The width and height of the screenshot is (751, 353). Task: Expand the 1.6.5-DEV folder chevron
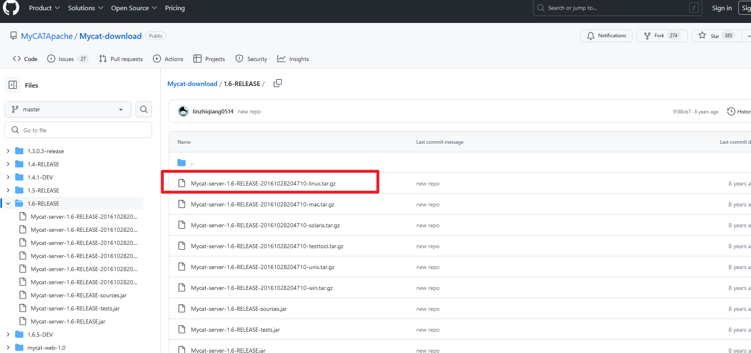8,334
